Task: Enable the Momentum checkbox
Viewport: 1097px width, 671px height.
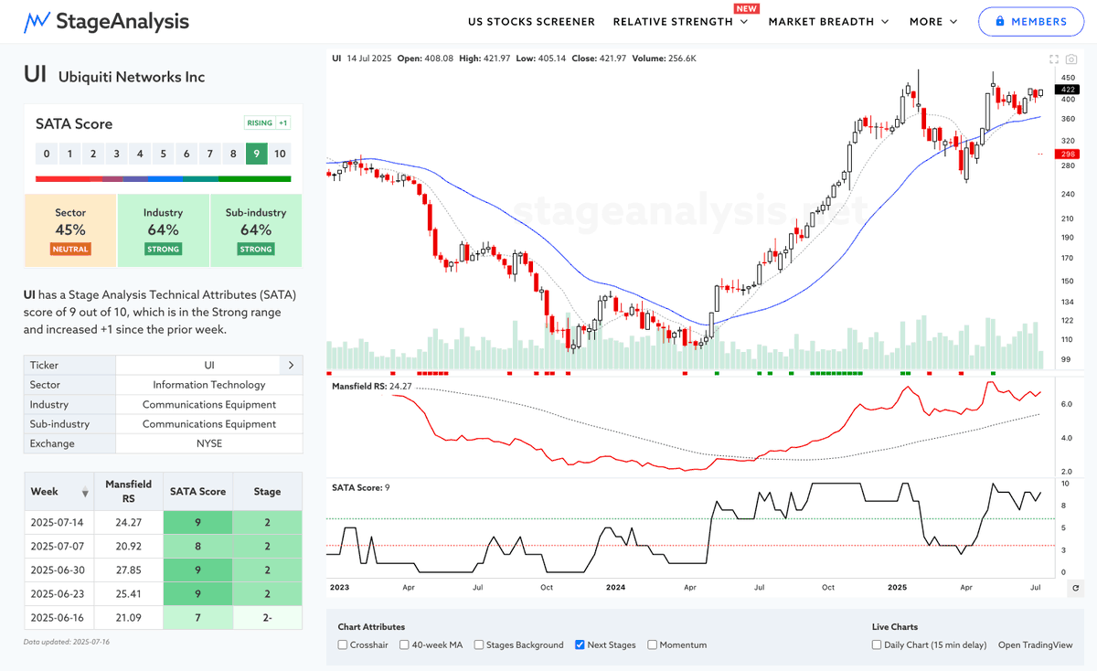Action: click(x=652, y=644)
